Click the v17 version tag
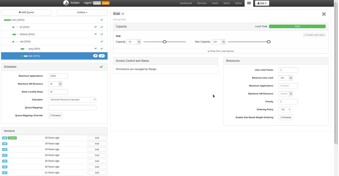This screenshot has height=176, width=339. pyautogui.click(x=4, y=155)
